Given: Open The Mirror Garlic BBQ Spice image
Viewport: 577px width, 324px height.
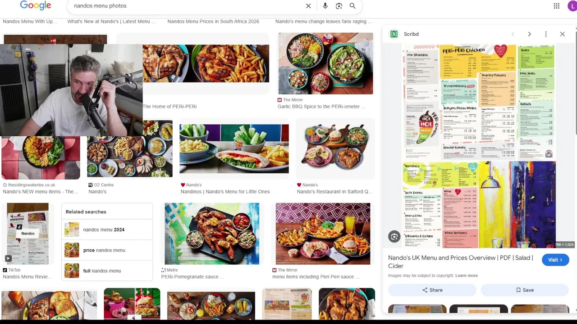Looking at the screenshot, I should tap(325, 63).
